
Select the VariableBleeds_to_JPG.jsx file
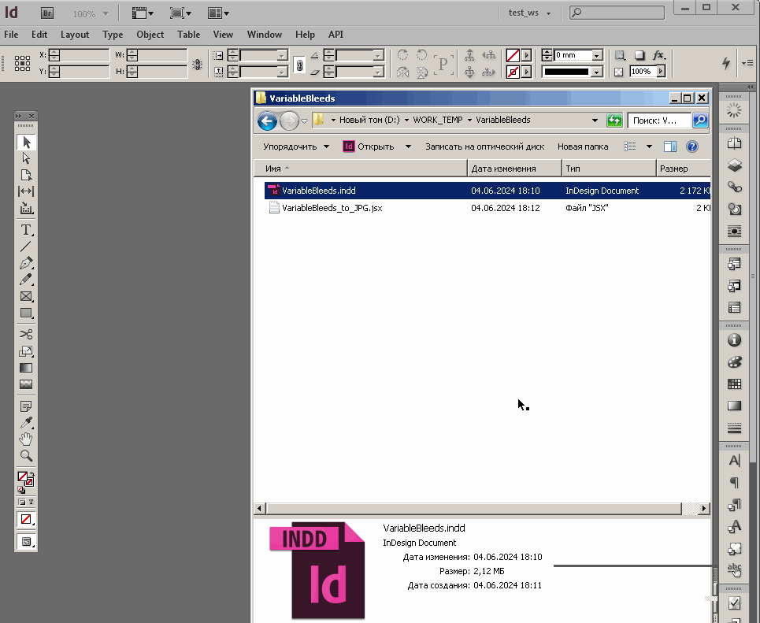(332, 208)
